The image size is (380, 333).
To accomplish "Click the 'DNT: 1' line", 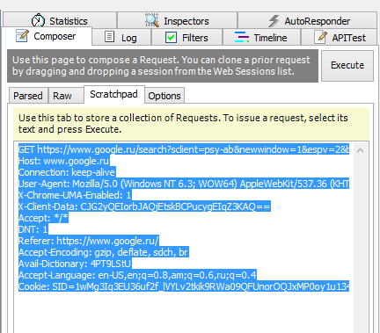I will tap(33, 229).
